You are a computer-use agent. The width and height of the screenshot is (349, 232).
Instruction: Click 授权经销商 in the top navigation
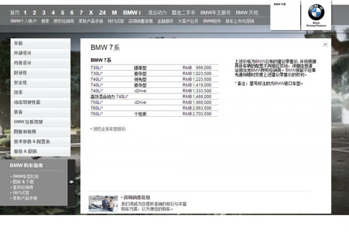click(x=63, y=21)
